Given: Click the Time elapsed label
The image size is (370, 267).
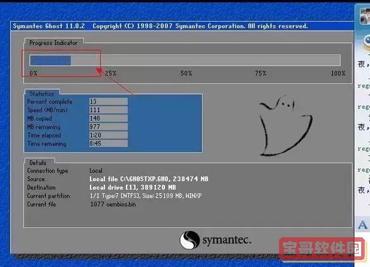Looking at the screenshot, I should pyautogui.click(x=44, y=135).
